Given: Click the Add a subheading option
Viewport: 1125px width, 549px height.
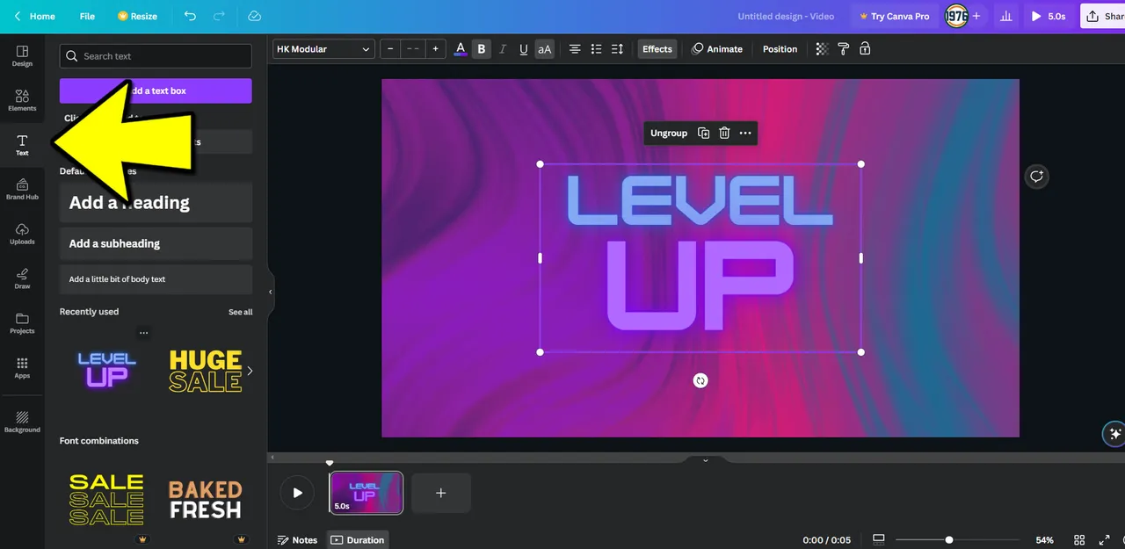Looking at the screenshot, I should tap(156, 243).
